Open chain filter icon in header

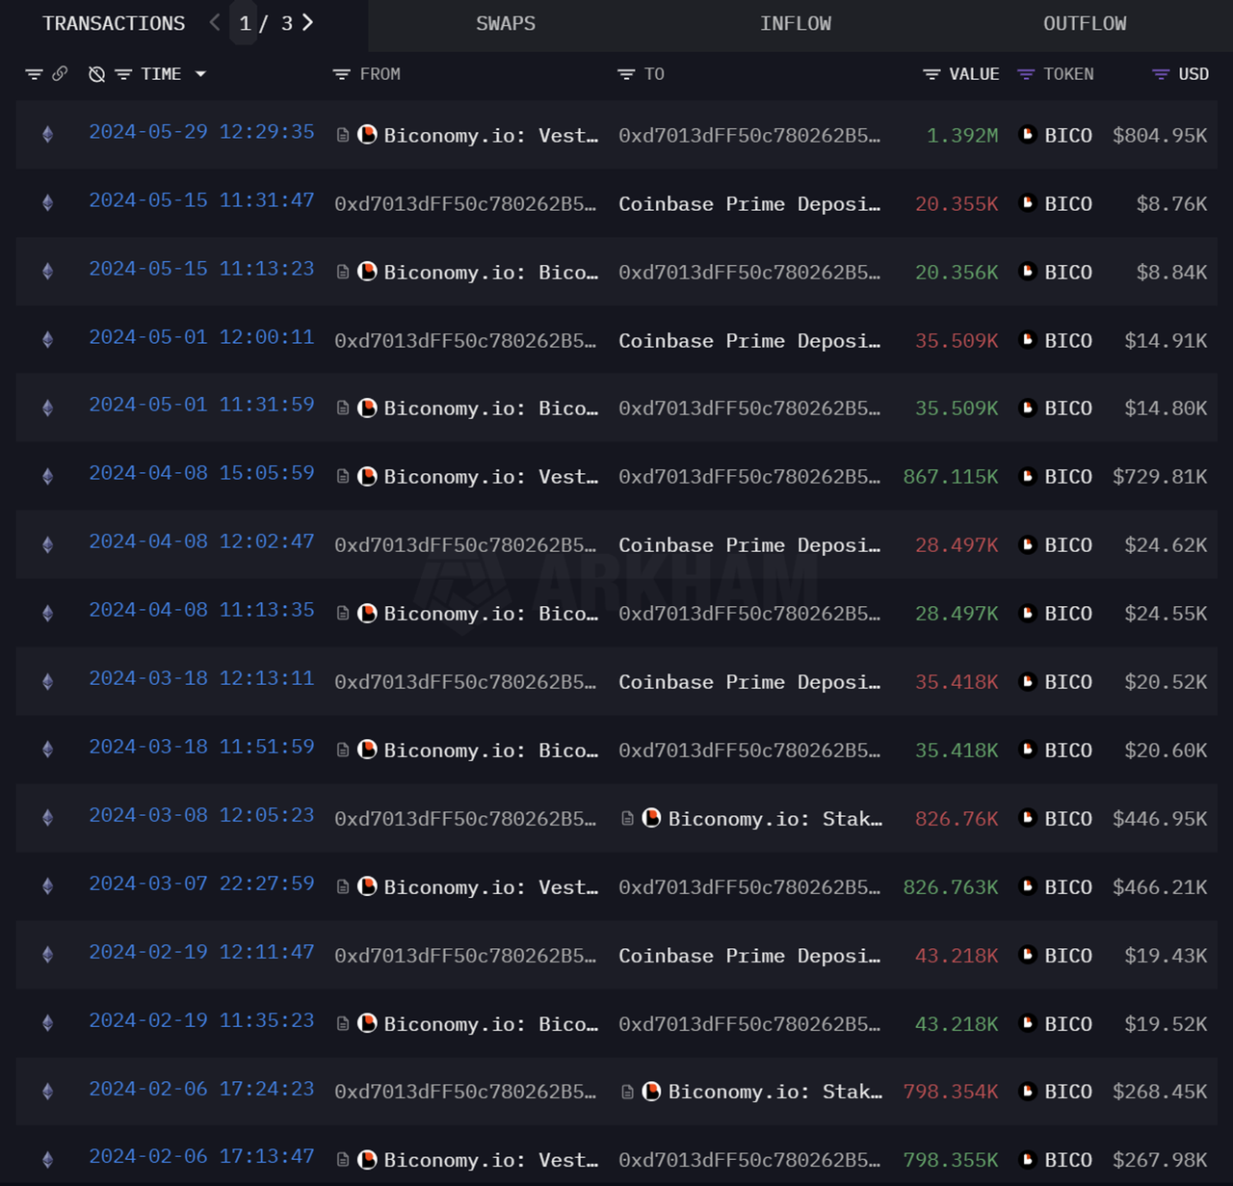[34, 74]
